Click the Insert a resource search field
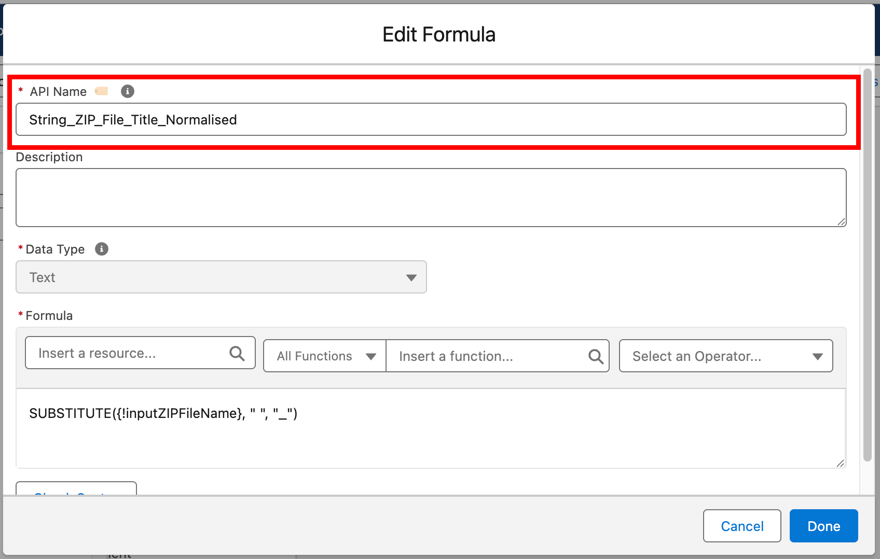The height and width of the screenshot is (559, 880). (x=125, y=353)
